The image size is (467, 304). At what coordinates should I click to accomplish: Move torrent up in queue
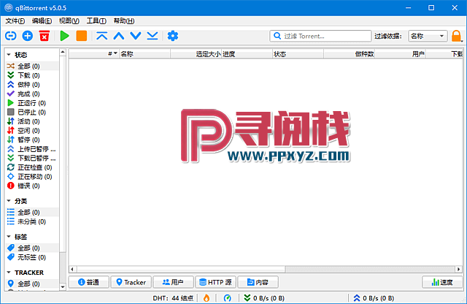click(x=119, y=36)
